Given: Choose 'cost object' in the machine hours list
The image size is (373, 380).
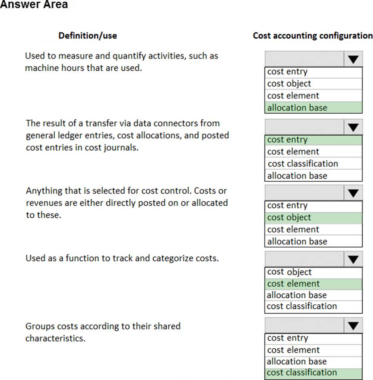Looking at the screenshot, I should click(x=289, y=84).
